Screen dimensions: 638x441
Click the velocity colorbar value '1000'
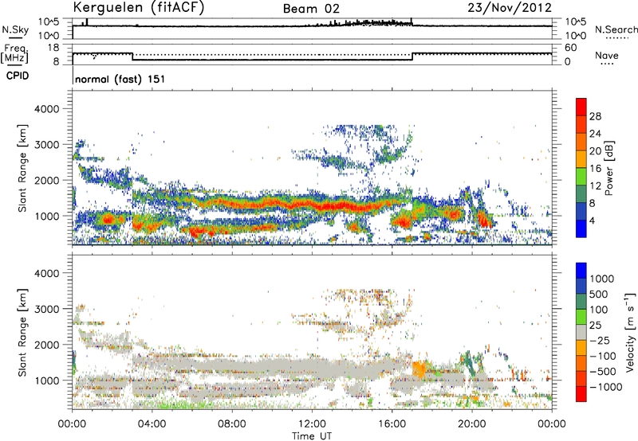tap(601, 279)
